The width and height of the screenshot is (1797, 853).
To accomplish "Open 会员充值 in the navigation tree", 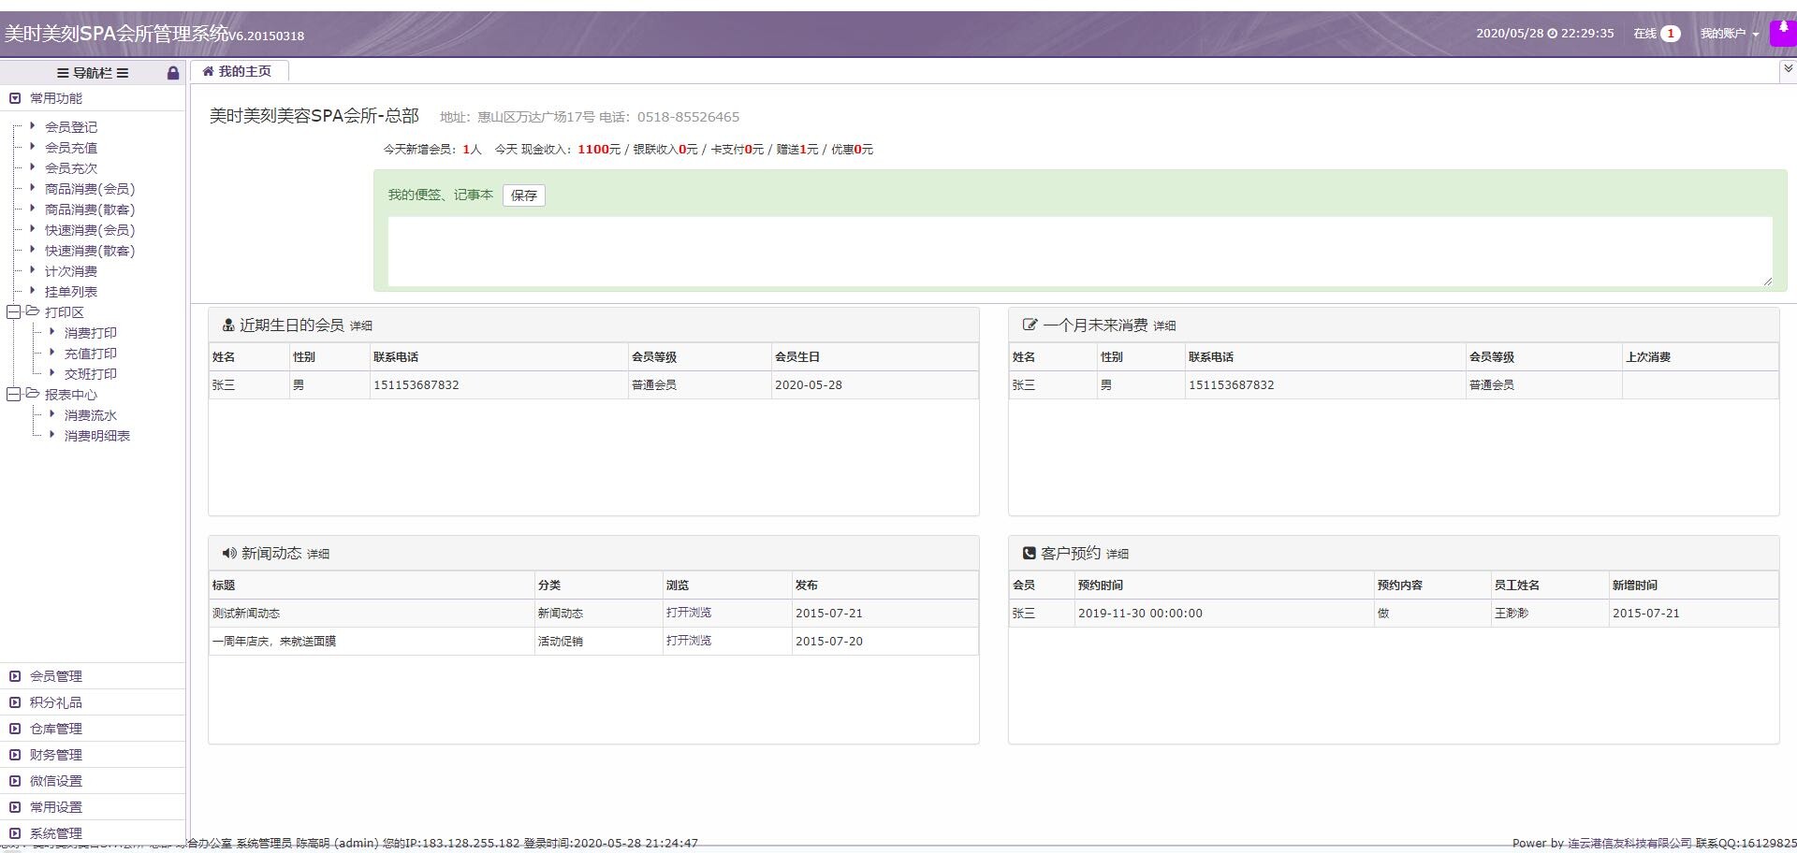I will 71,148.
